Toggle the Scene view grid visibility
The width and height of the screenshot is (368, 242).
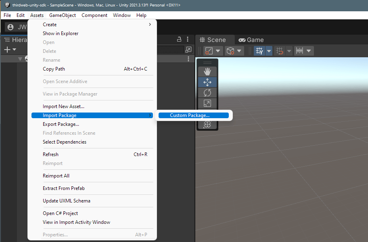coord(260,50)
